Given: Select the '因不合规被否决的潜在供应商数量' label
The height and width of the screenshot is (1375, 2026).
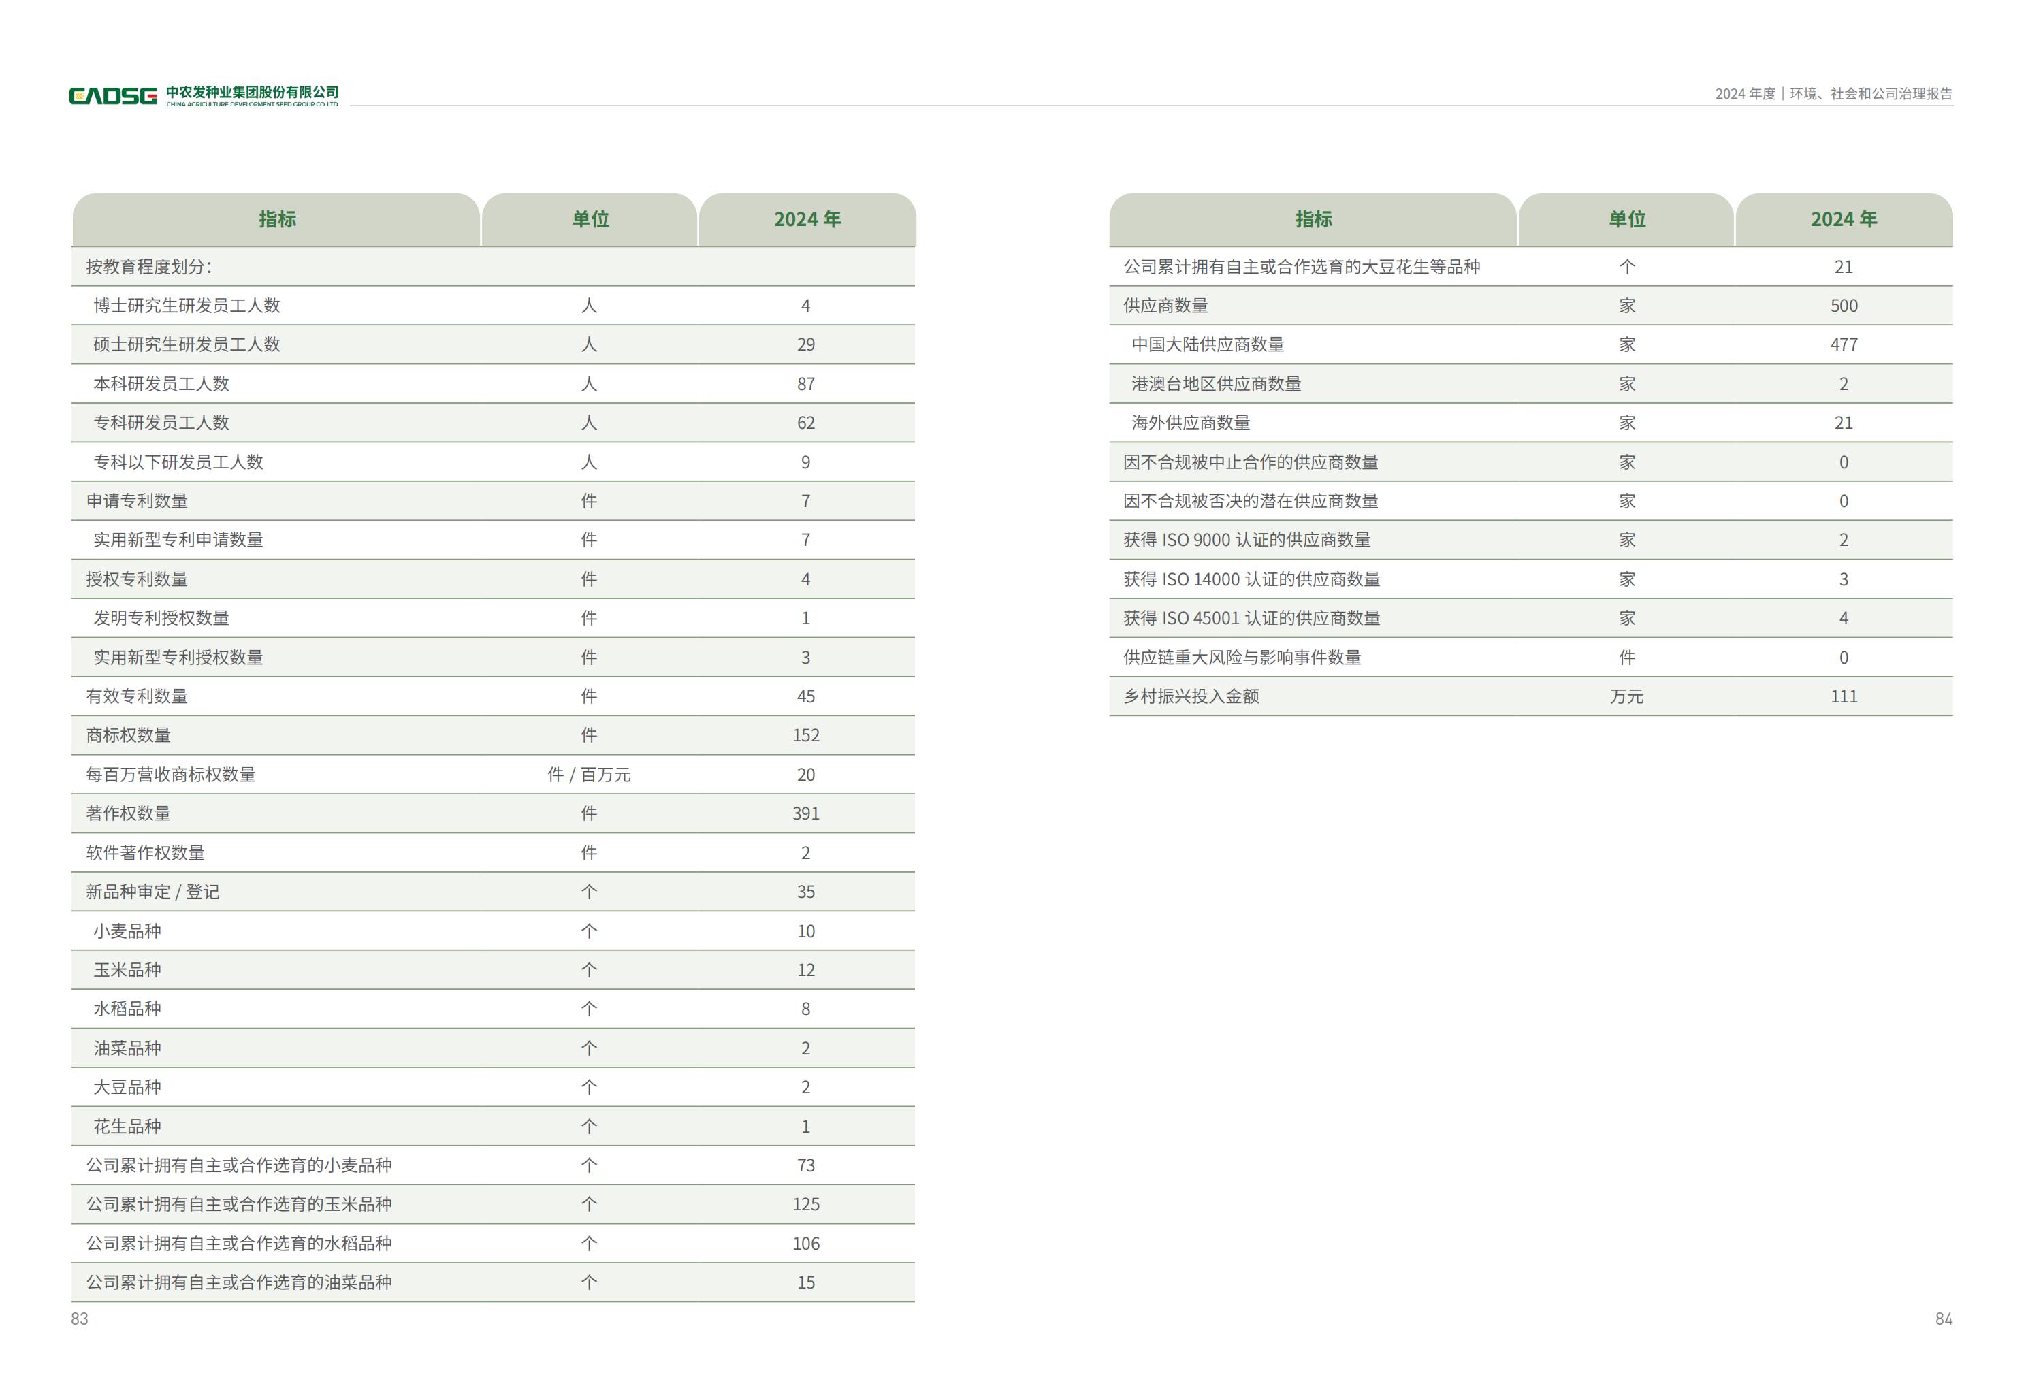Looking at the screenshot, I should 1250,502.
